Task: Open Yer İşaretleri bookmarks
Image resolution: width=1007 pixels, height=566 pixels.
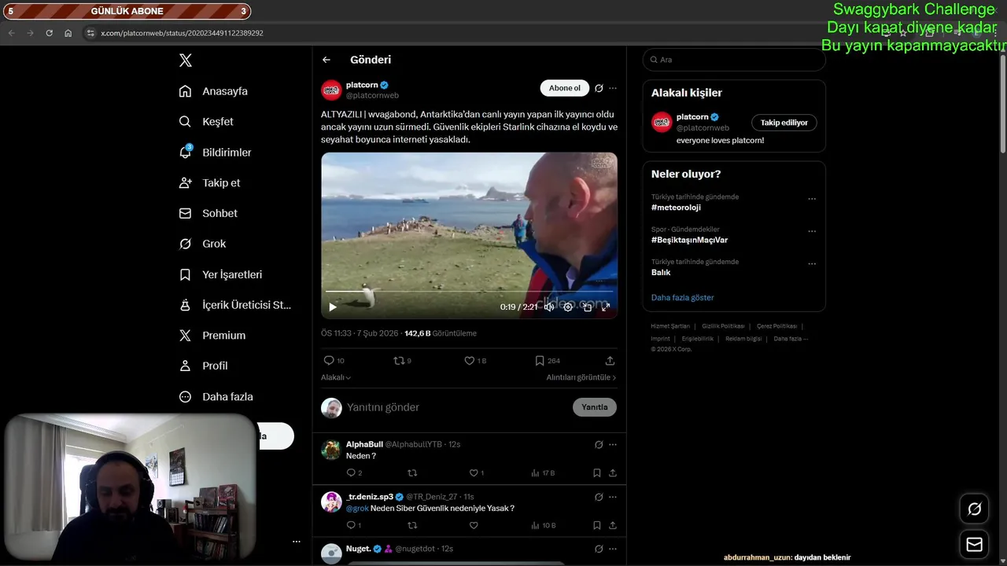Action: pos(220,274)
